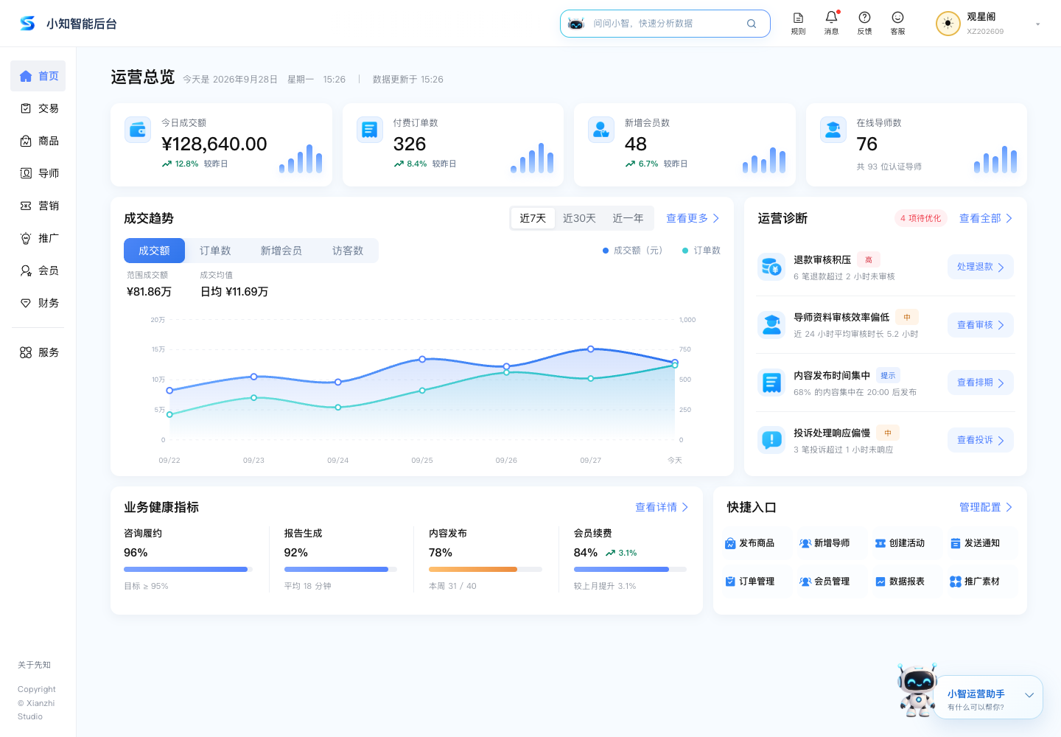Focus the 问问小智 search field
Screen dimensions: 1061x737
[665, 24]
